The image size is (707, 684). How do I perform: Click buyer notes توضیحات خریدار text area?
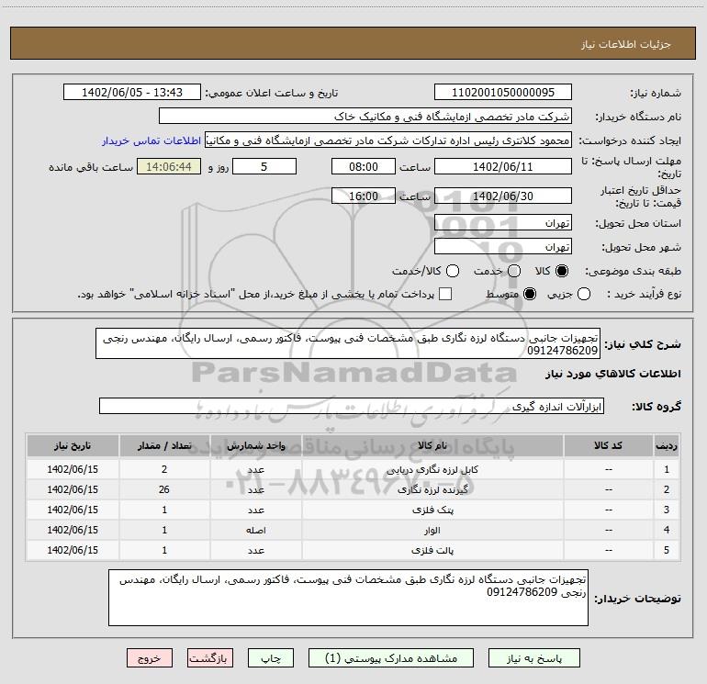click(348, 598)
